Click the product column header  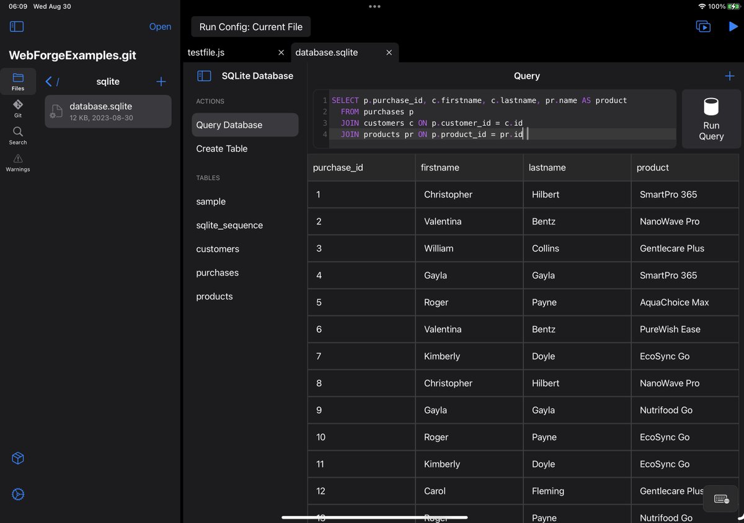click(686, 167)
